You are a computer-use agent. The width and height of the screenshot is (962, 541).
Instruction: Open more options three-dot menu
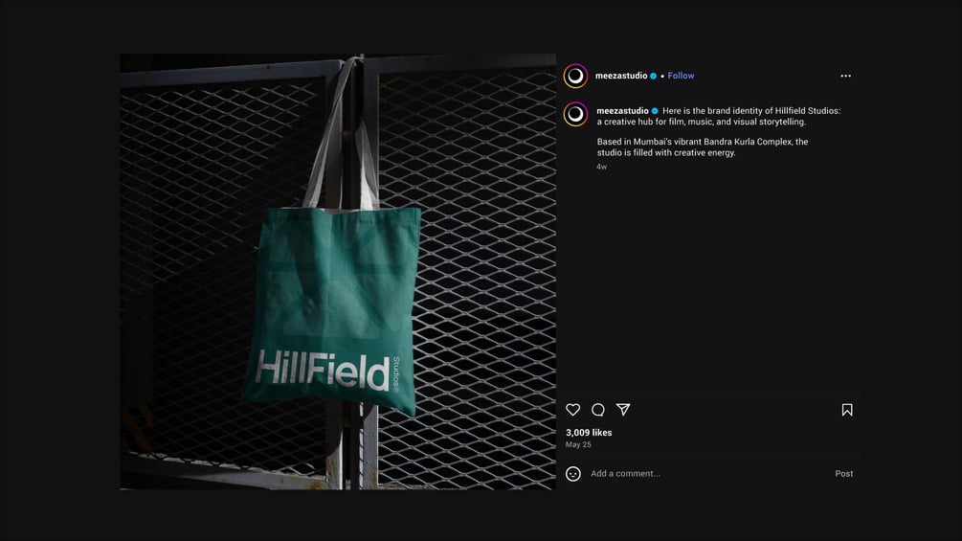(846, 76)
